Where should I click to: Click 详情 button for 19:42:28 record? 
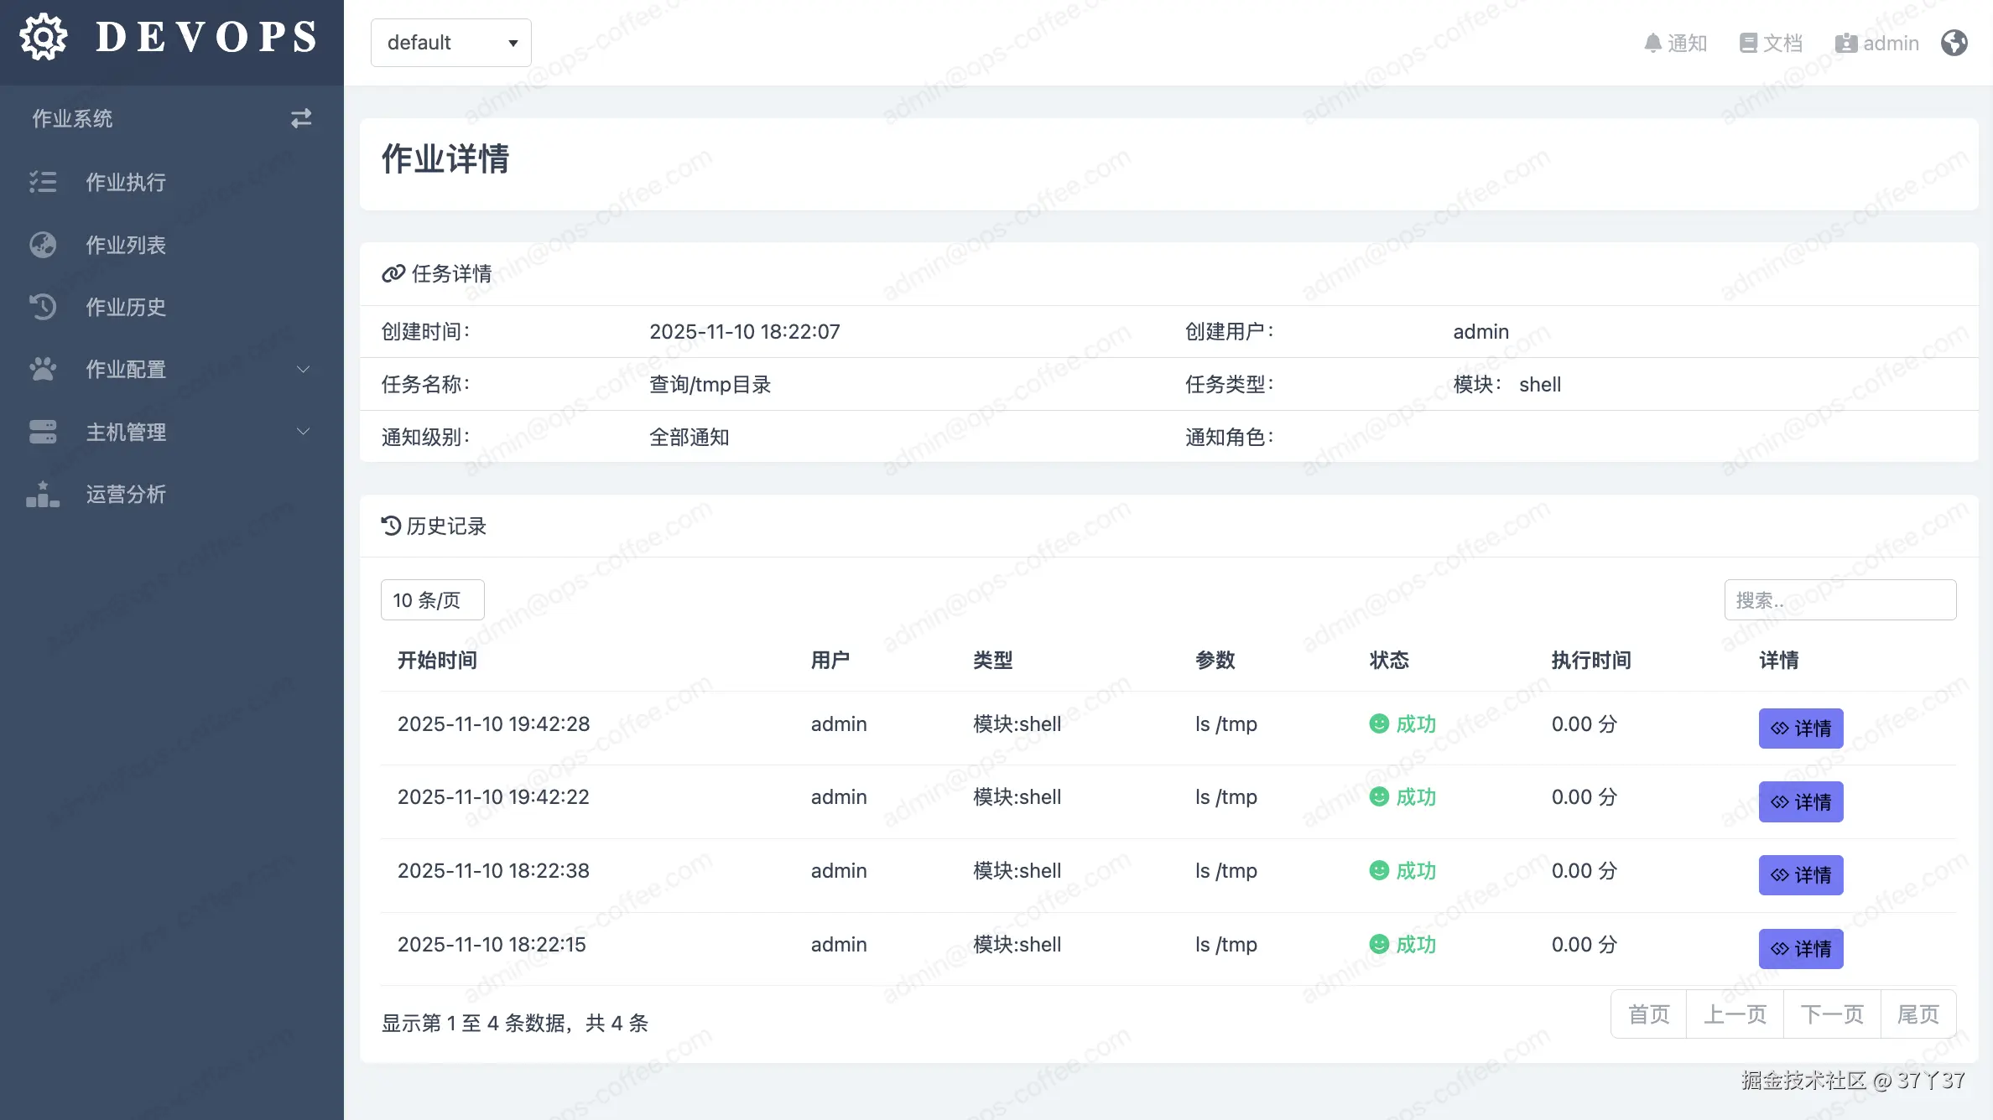pyautogui.click(x=1800, y=729)
